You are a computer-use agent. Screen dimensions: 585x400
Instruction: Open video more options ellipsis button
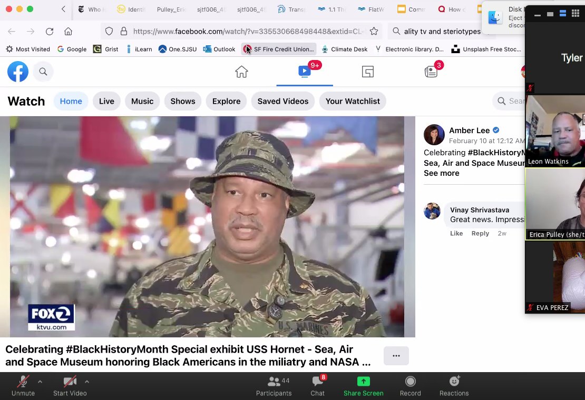[x=396, y=356]
